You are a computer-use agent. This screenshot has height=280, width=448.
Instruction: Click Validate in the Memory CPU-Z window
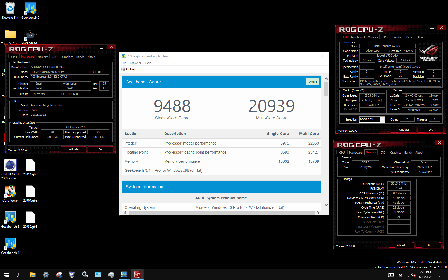(x=401, y=245)
